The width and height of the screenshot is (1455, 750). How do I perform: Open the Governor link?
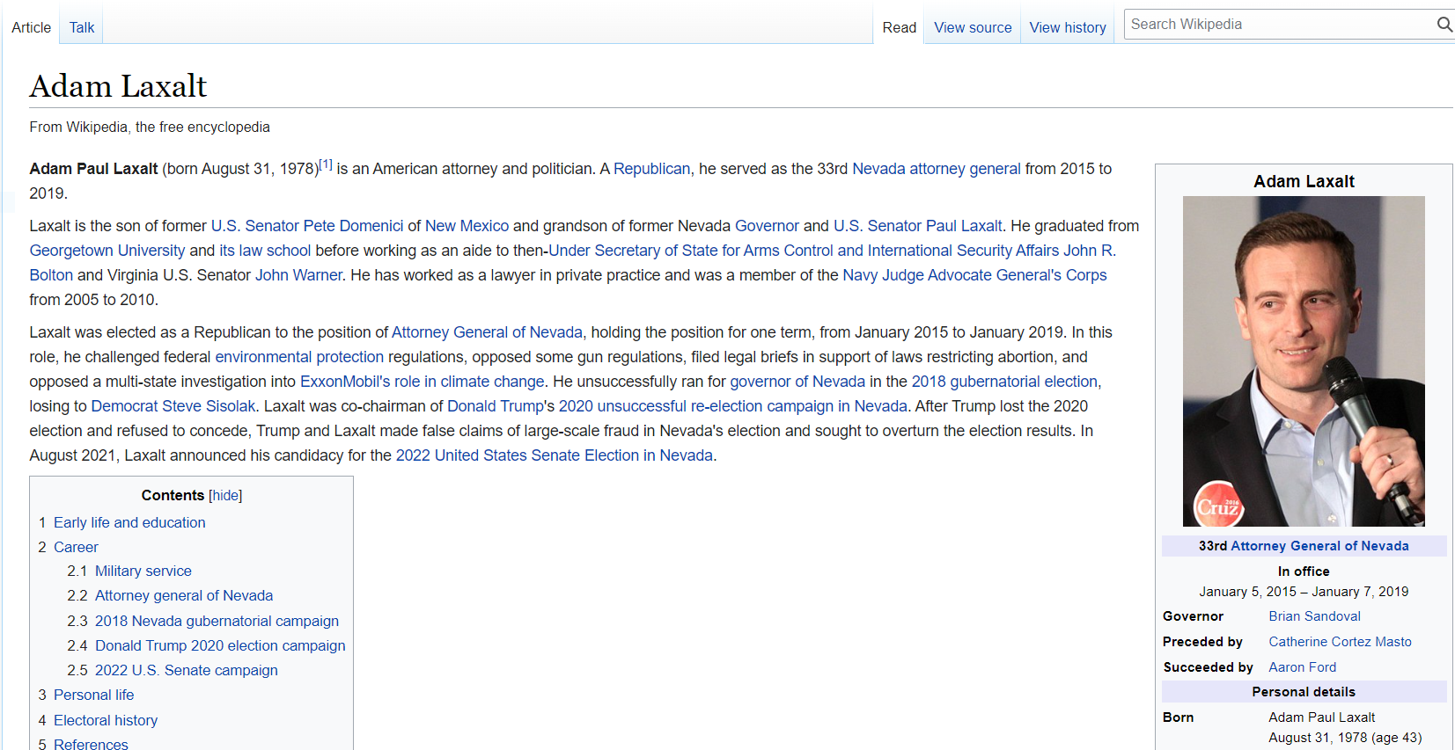coord(767,226)
